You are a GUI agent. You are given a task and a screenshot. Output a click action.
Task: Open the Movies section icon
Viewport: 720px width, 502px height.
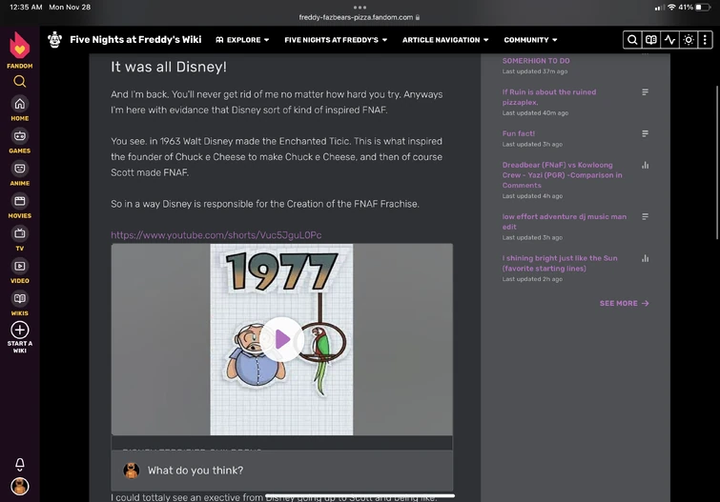(x=20, y=201)
